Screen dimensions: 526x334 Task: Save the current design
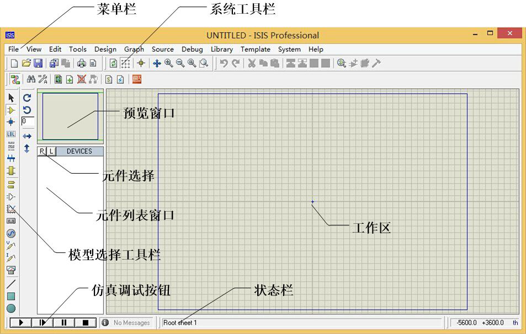click(x=38, y=63)
